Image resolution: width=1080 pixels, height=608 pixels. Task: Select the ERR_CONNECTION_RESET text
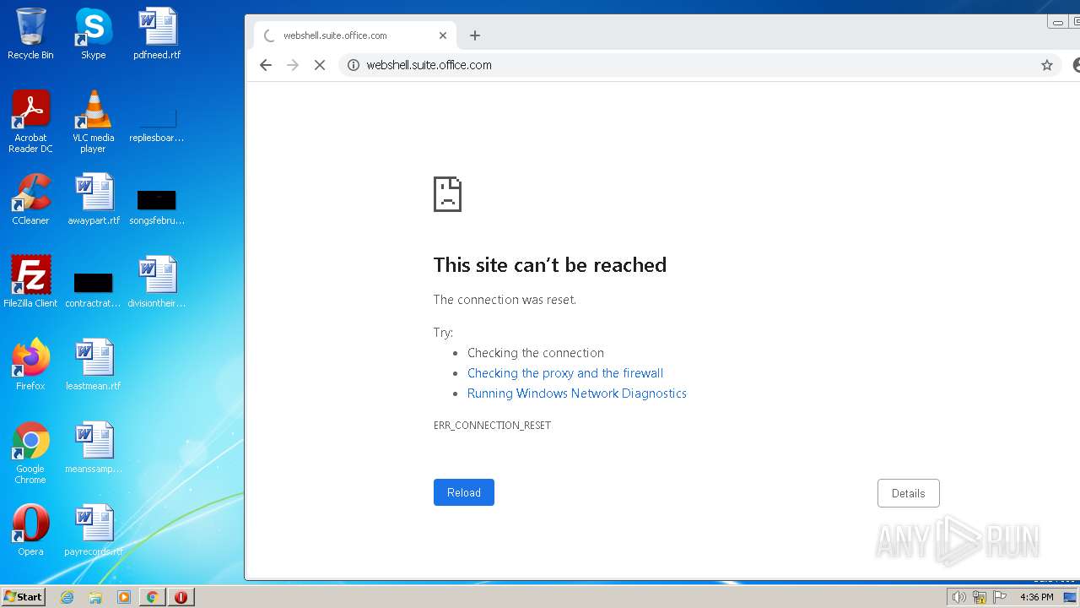492,426
